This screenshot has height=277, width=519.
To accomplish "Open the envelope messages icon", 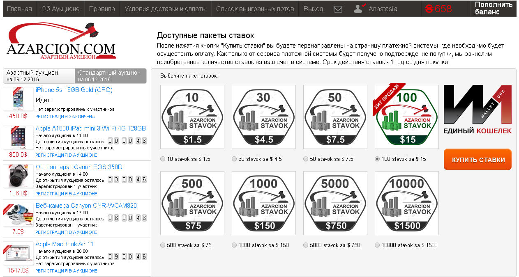I will [338, 9].
